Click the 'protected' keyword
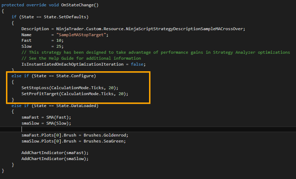The image size is (296, 179). 13,5
